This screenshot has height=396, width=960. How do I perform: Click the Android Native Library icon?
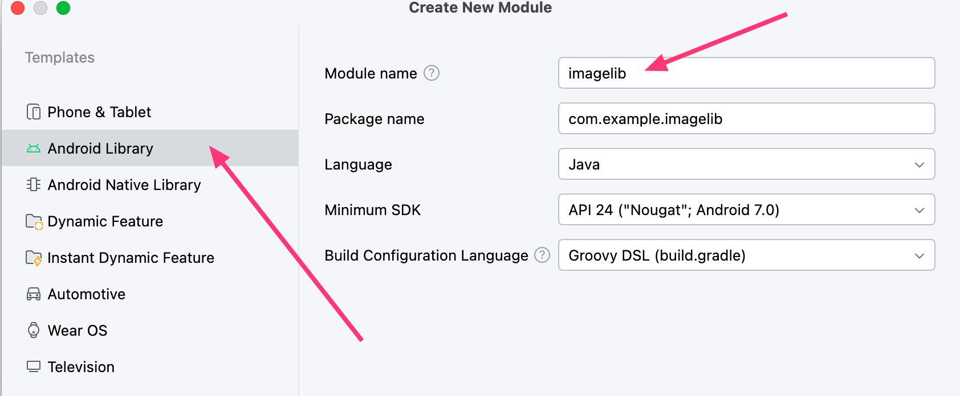click(34, 185)
